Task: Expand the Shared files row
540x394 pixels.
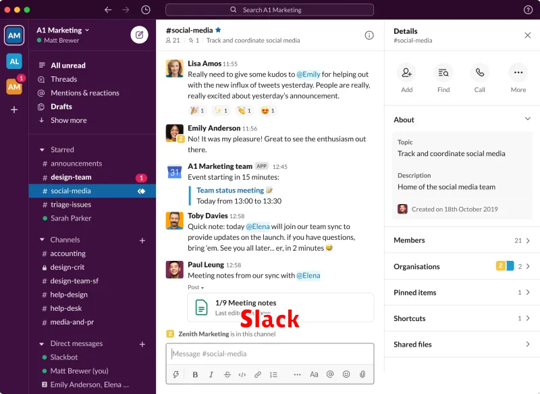Action: pyautogui.click(x=462, y=345)
